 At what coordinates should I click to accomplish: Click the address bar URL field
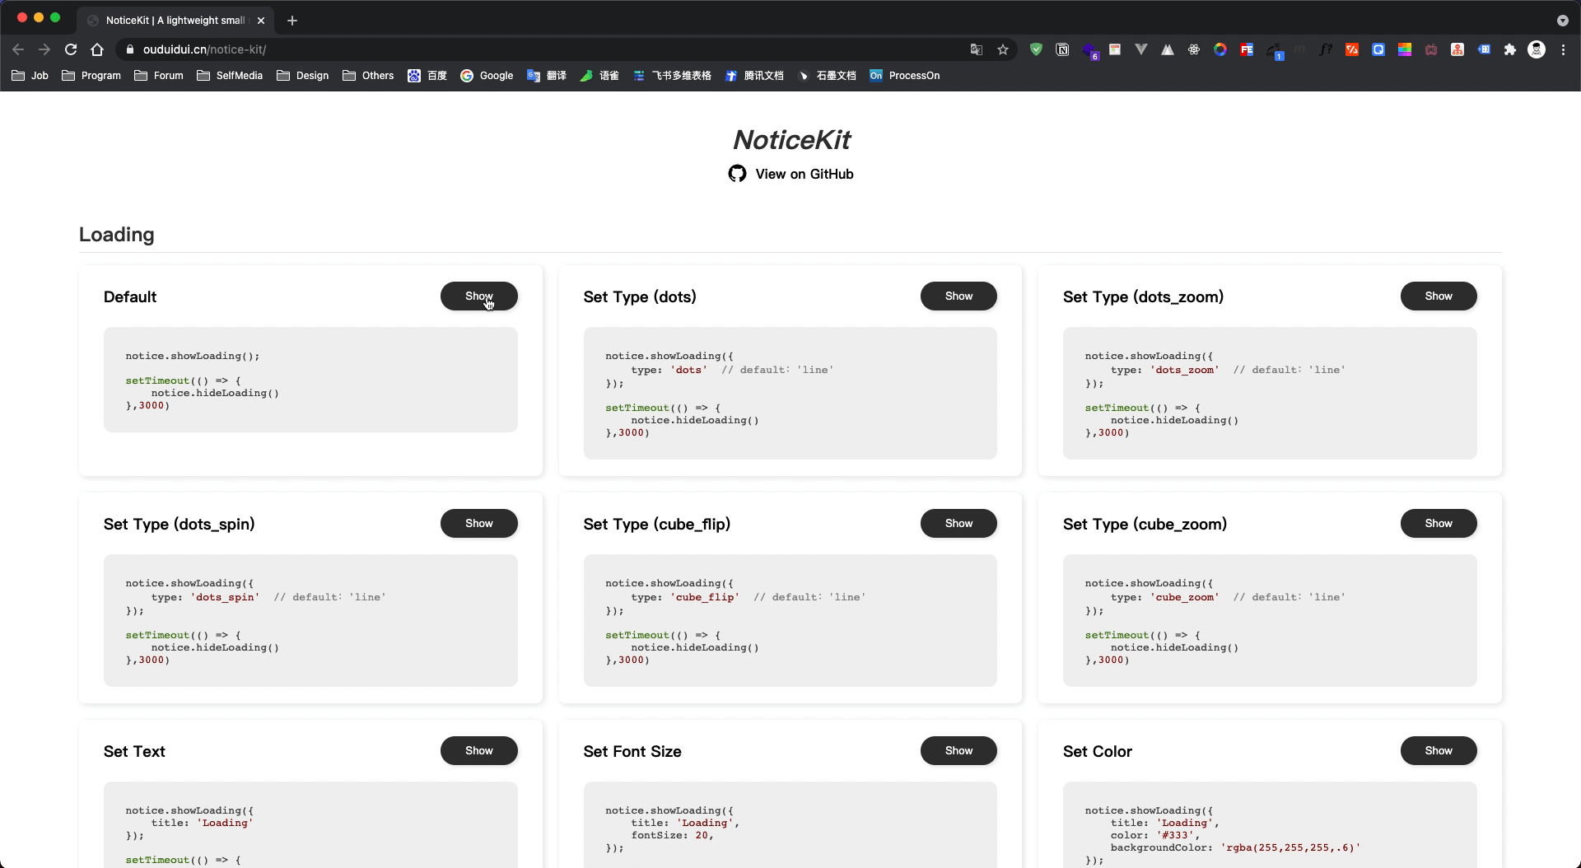pos(329,49)
